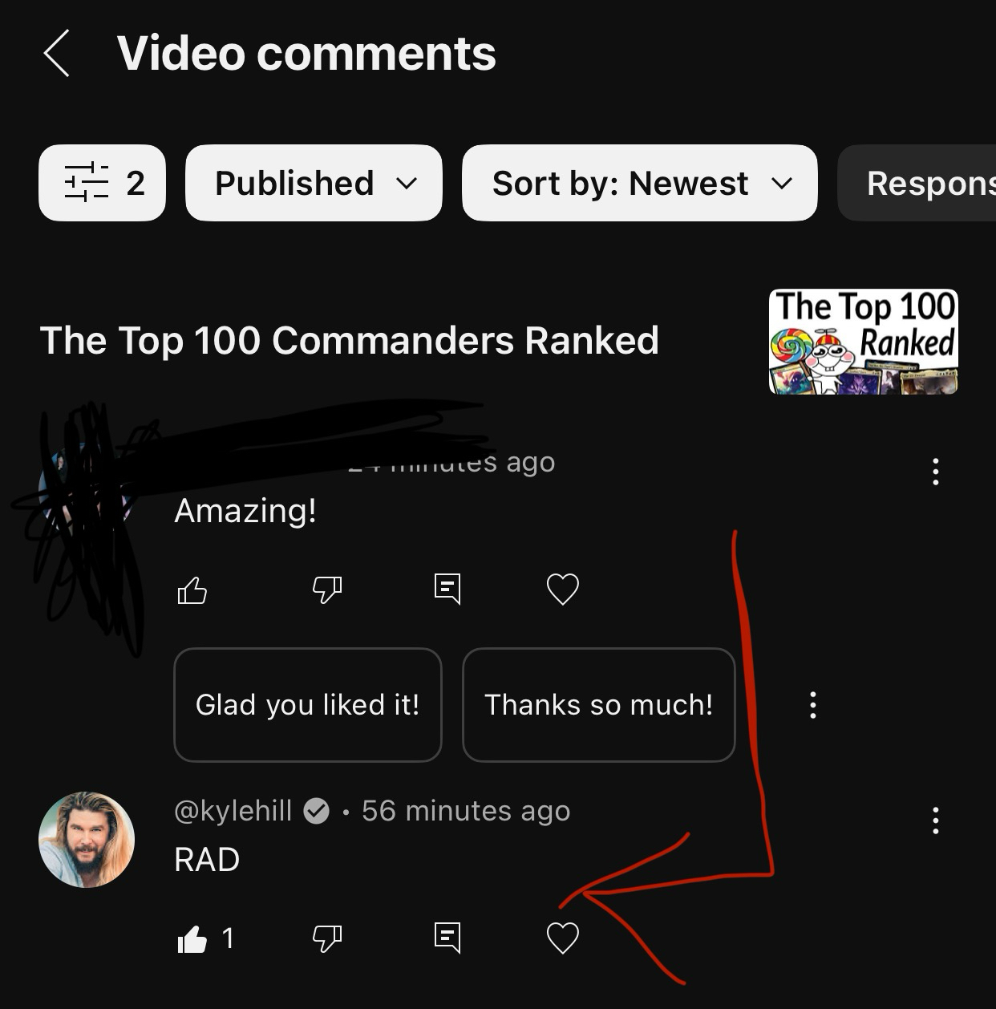
Task: Like the "Amazing!" comment with thumbs up
Action: [x=192, y=590]
